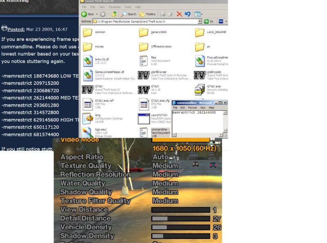Select the GTAIV.exe.cfg file

click(x=154, y=104)
